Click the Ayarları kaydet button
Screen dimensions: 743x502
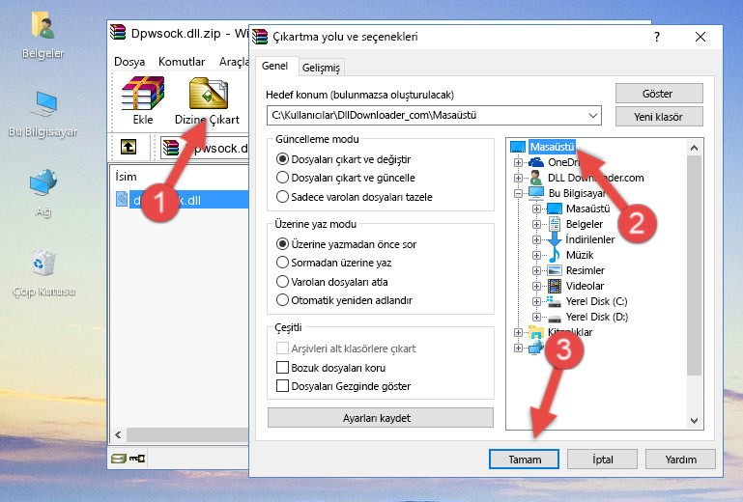[x=380, y=418]
